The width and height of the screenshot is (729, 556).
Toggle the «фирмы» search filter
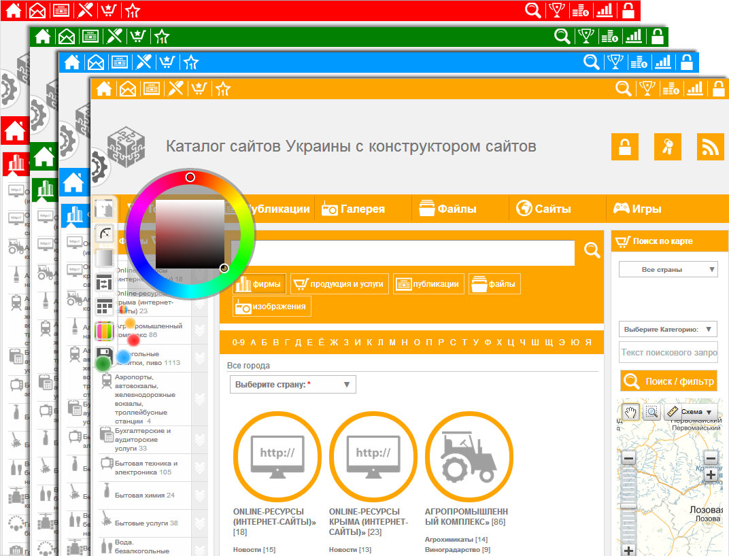260,284
